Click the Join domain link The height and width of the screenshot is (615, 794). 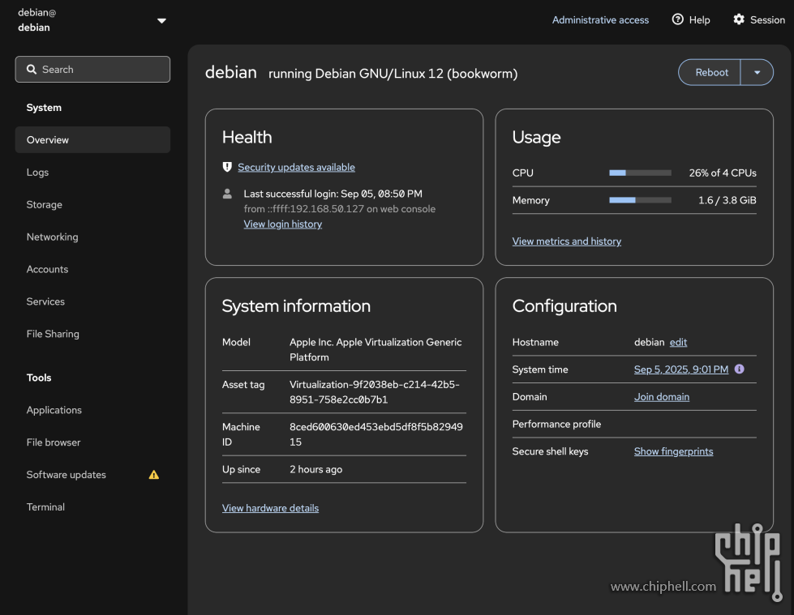coord(662,397)
